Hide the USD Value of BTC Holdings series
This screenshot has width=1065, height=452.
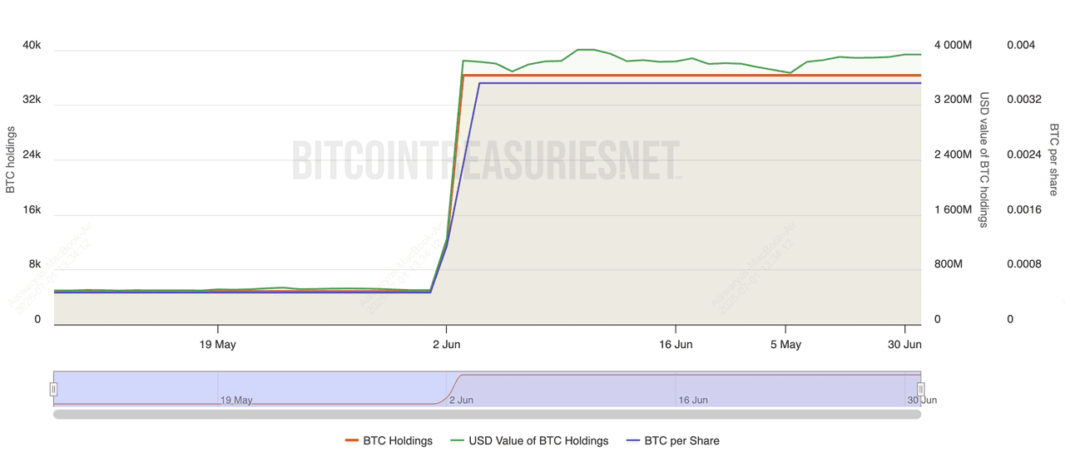coord(538,440)
